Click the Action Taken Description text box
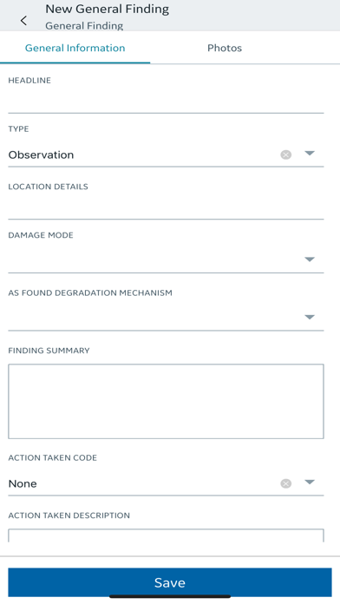Image resolution: width=340 pixels, height=604 pixels. pos(166,535)
